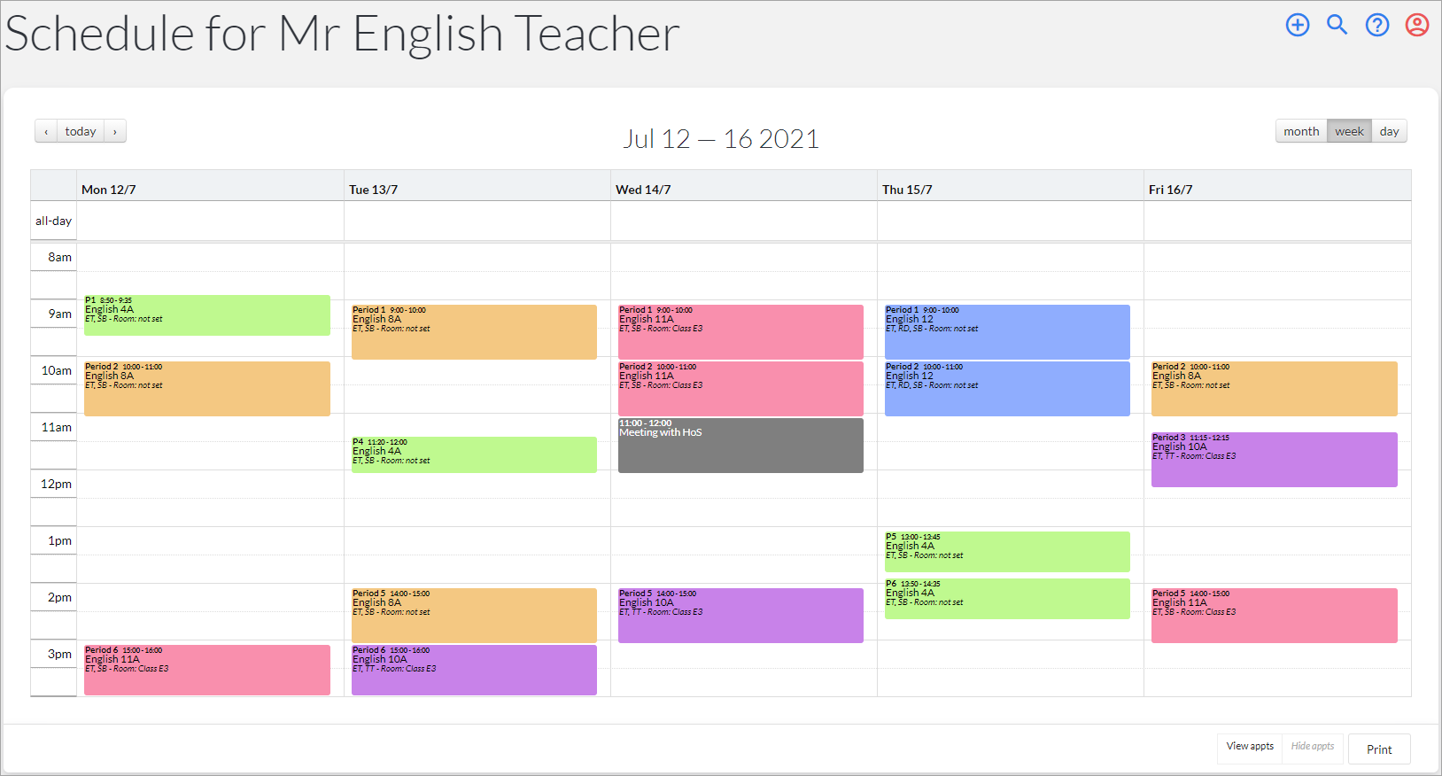Open Monday Period 6 English 11A lesson
Image resolution: width=1442 pixels, height=776 pixels.
pyautogui.click(x=207, y=670)
